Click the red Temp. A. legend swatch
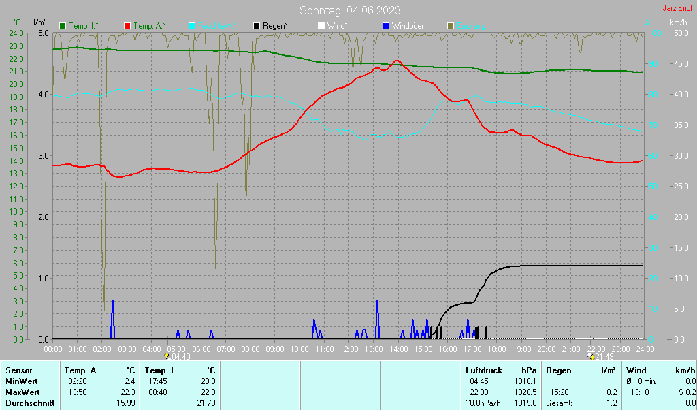697x410 pixels. point(127,27)
